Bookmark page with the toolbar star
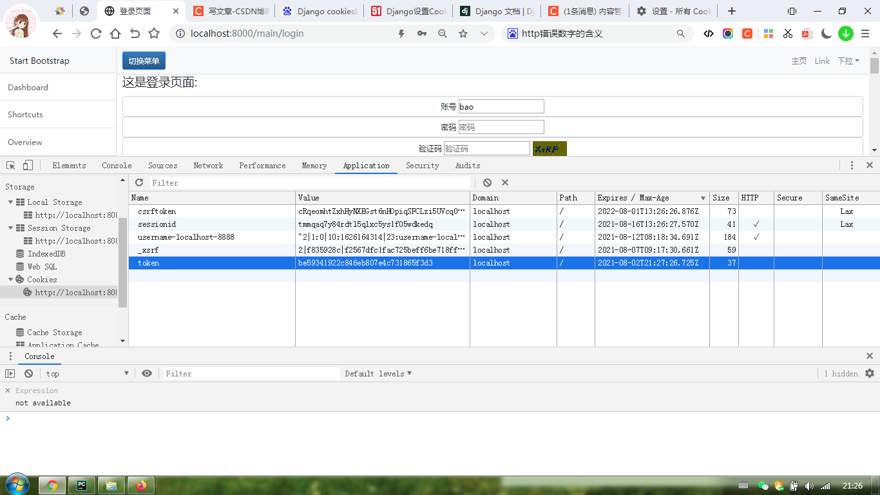Viewport: 880px width, 495px height. (153, 34)
